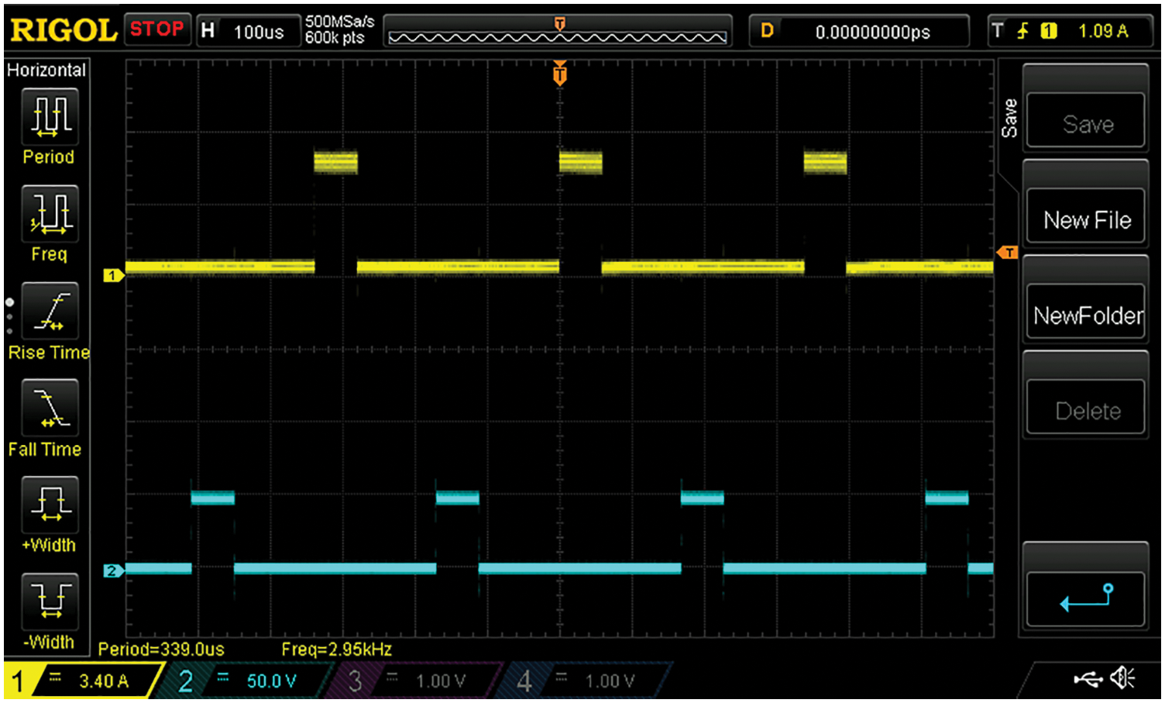The width and height of the screenshot is (1165, 703).
Task: Click the STOP run-state indicator
Action: [x=157, y=30]
